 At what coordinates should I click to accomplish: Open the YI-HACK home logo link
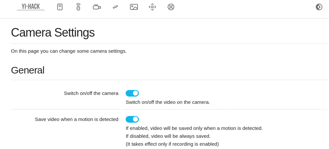coord(31,7)
